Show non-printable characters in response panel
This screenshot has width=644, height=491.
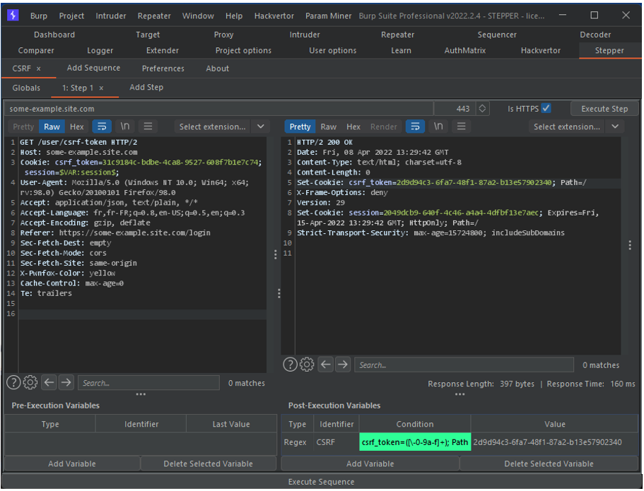438,126
